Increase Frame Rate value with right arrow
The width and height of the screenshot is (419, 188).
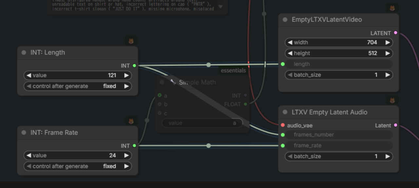(x=126, y=156)
